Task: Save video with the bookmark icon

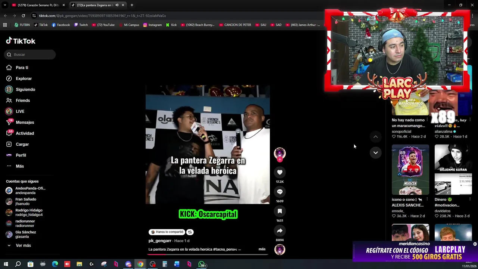Action: tap(280, 211)
